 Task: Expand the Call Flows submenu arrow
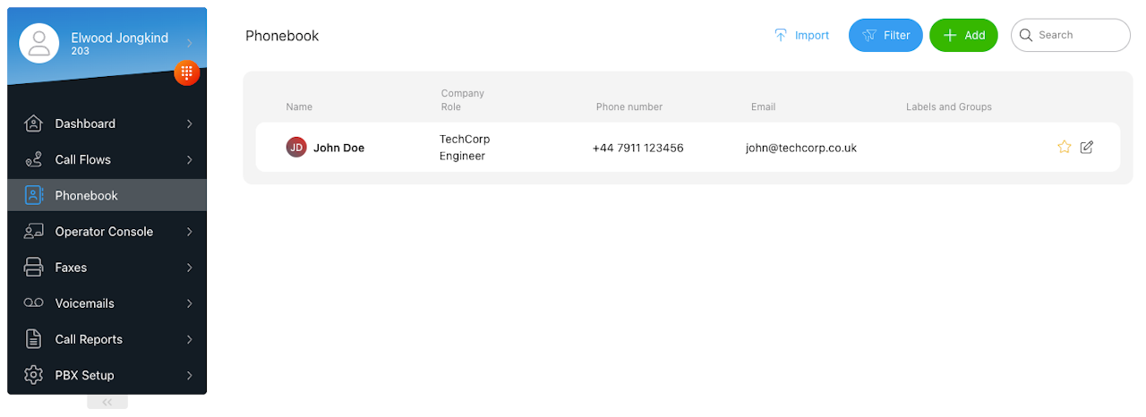tap(190, 159)
